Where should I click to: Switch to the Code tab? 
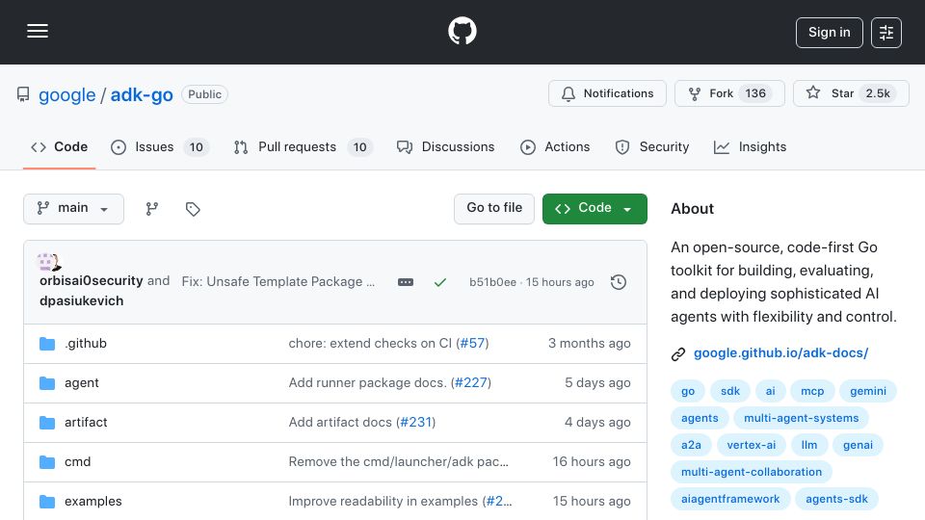[x=59, y=146]
